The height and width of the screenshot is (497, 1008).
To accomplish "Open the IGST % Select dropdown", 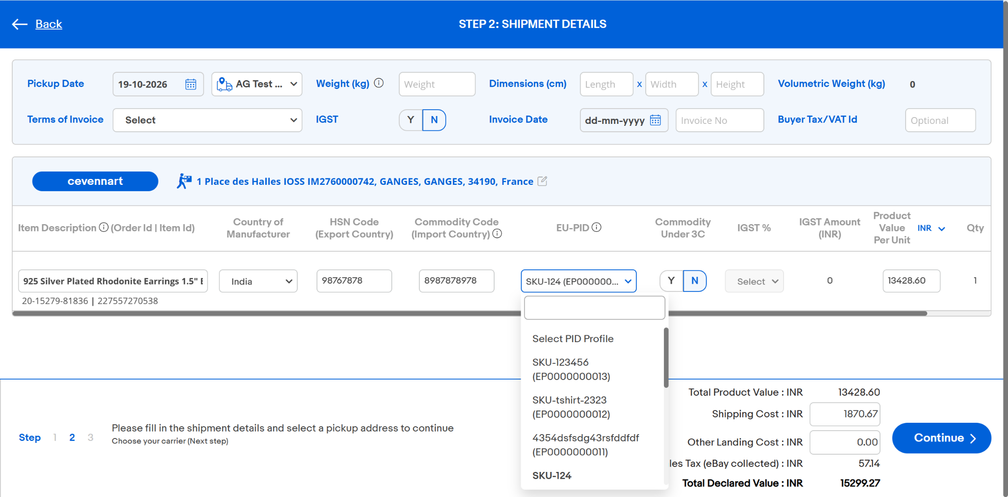I will pyautogui.click(x=754, y=281).
